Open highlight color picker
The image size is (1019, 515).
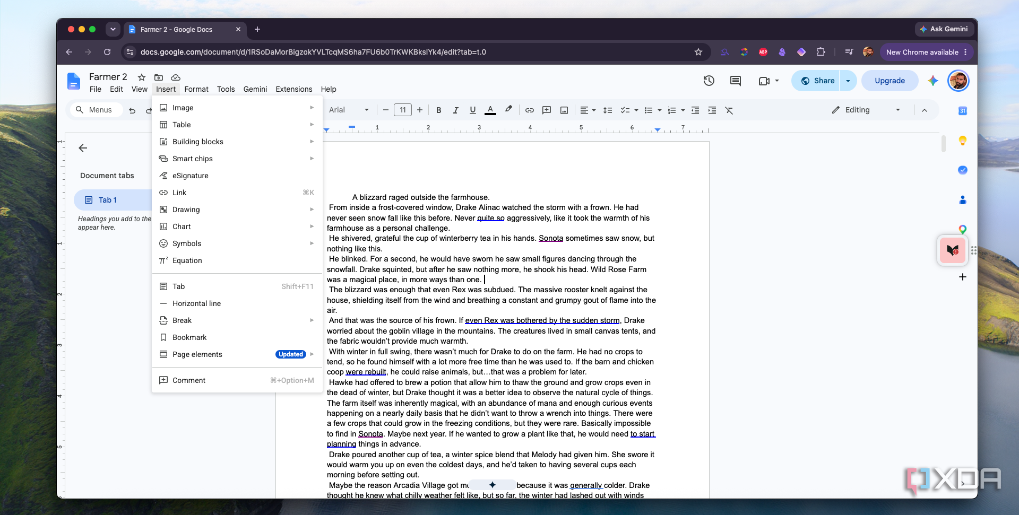point(508,110)
